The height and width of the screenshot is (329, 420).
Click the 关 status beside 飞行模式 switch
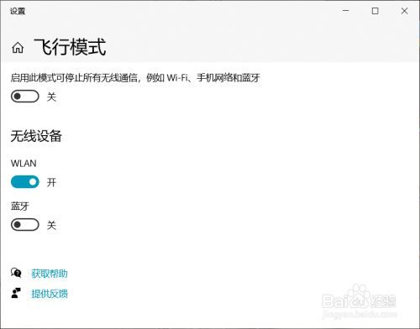coord(51,97)
